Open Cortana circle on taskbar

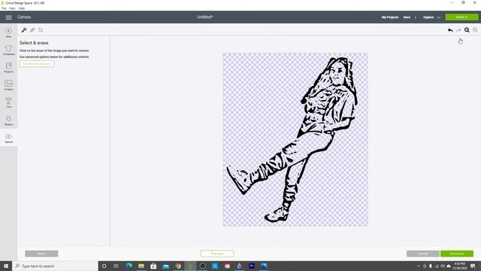tap(104, 266)
